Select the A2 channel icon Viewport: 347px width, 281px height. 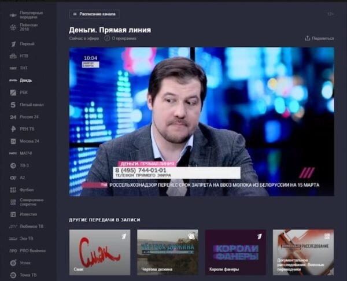[x=13, y=178]
